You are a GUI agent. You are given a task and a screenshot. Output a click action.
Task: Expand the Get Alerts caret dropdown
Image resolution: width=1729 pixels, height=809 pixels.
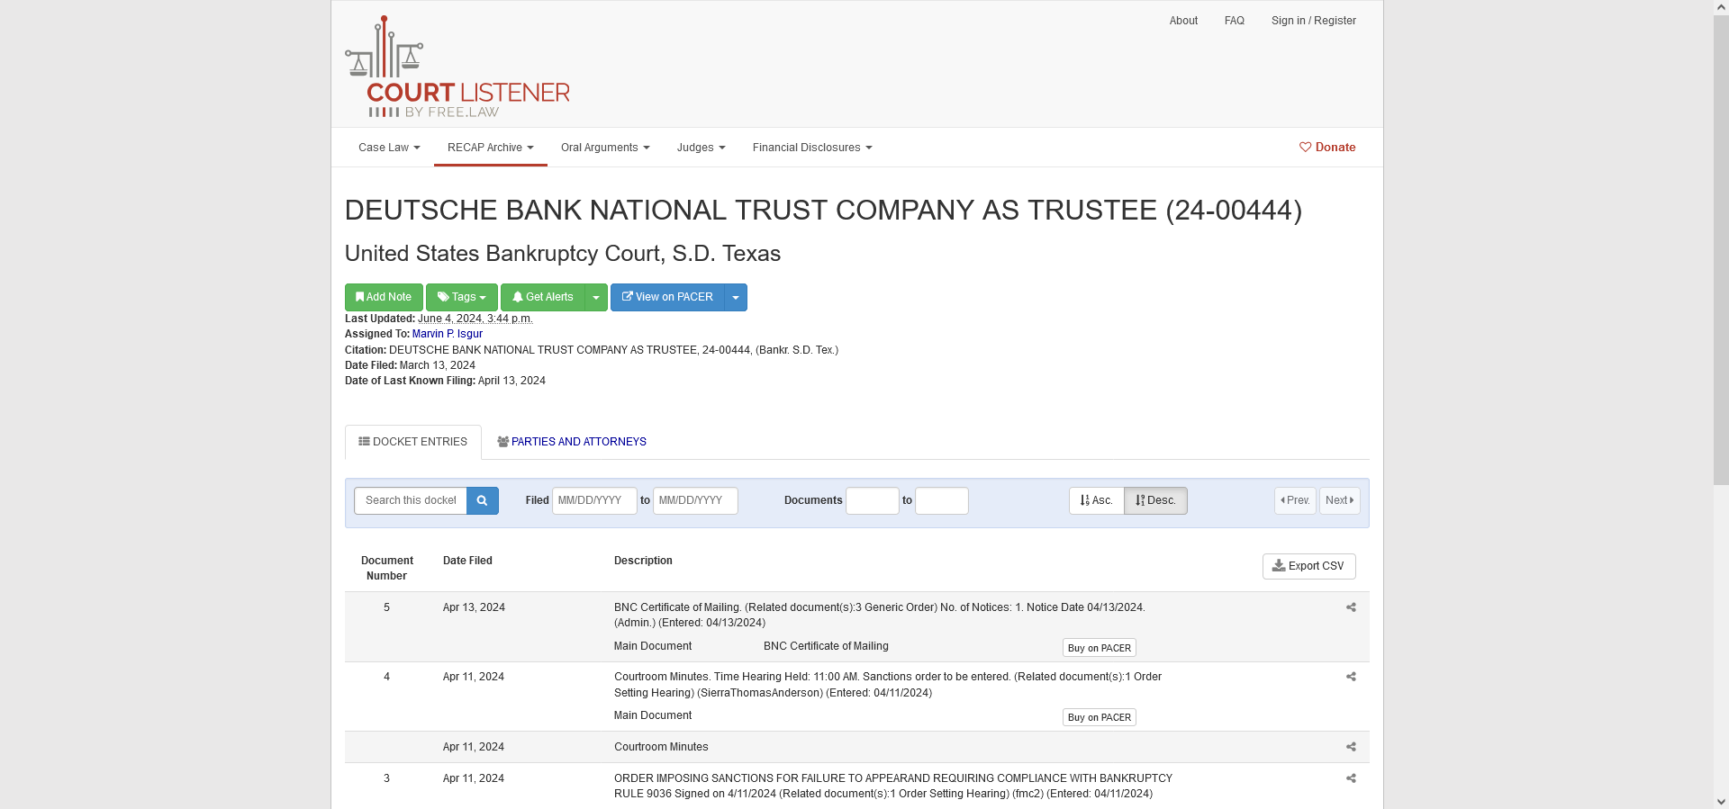596,297
